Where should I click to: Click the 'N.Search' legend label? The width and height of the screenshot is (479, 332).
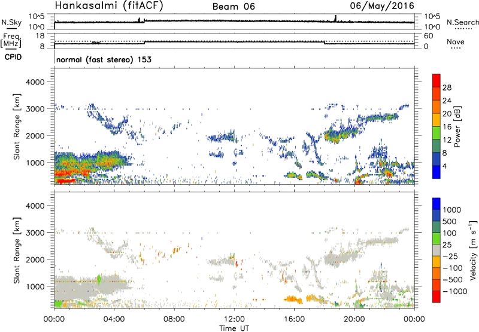point(462,22)
